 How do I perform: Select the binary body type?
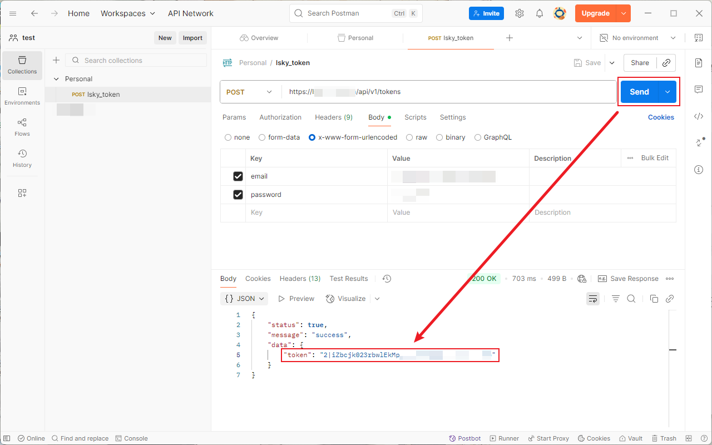pyautogui.click(x=439, y=137)
